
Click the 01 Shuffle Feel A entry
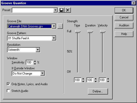[19, 38]
